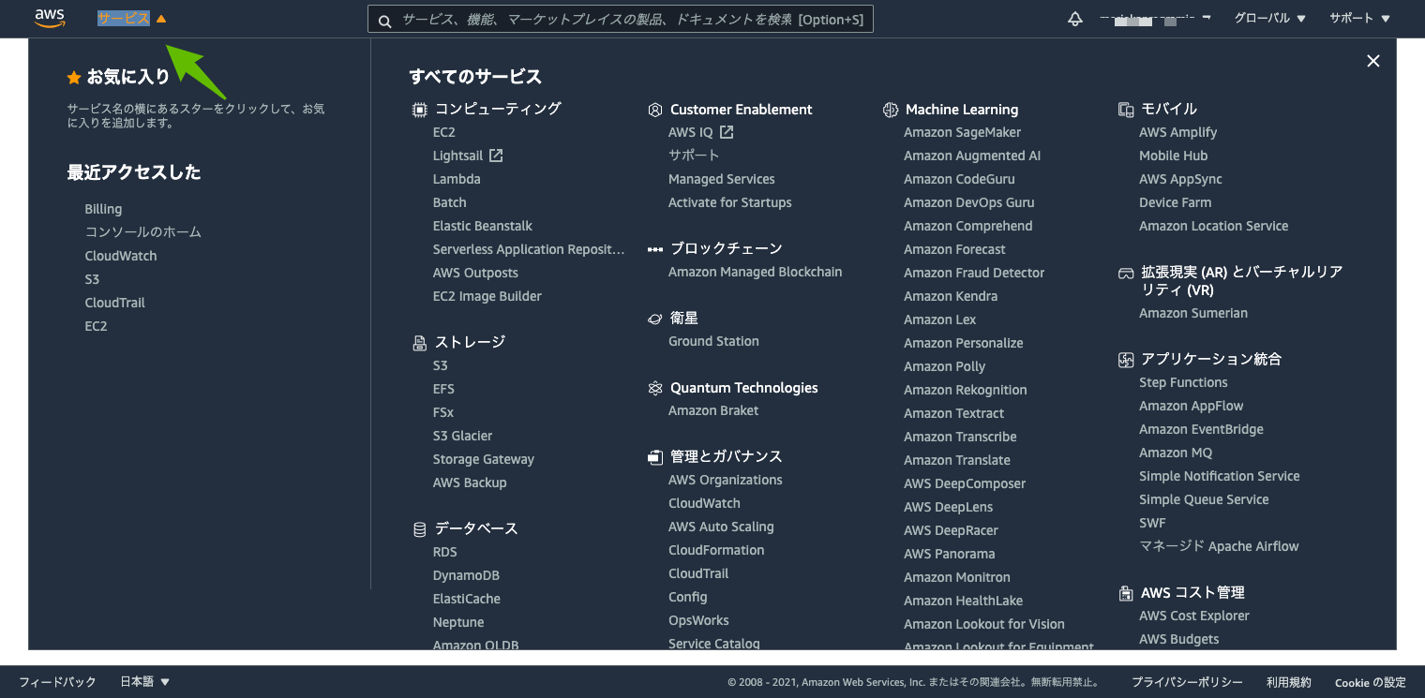Viewport: 1425px width, 698px height.
Task: Open Lambda under コンピューティング
Action: [x=457, y=179]
